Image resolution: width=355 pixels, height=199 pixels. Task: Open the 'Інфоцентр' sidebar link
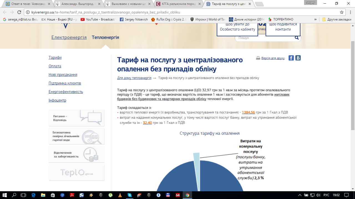[x=57, y=100]
